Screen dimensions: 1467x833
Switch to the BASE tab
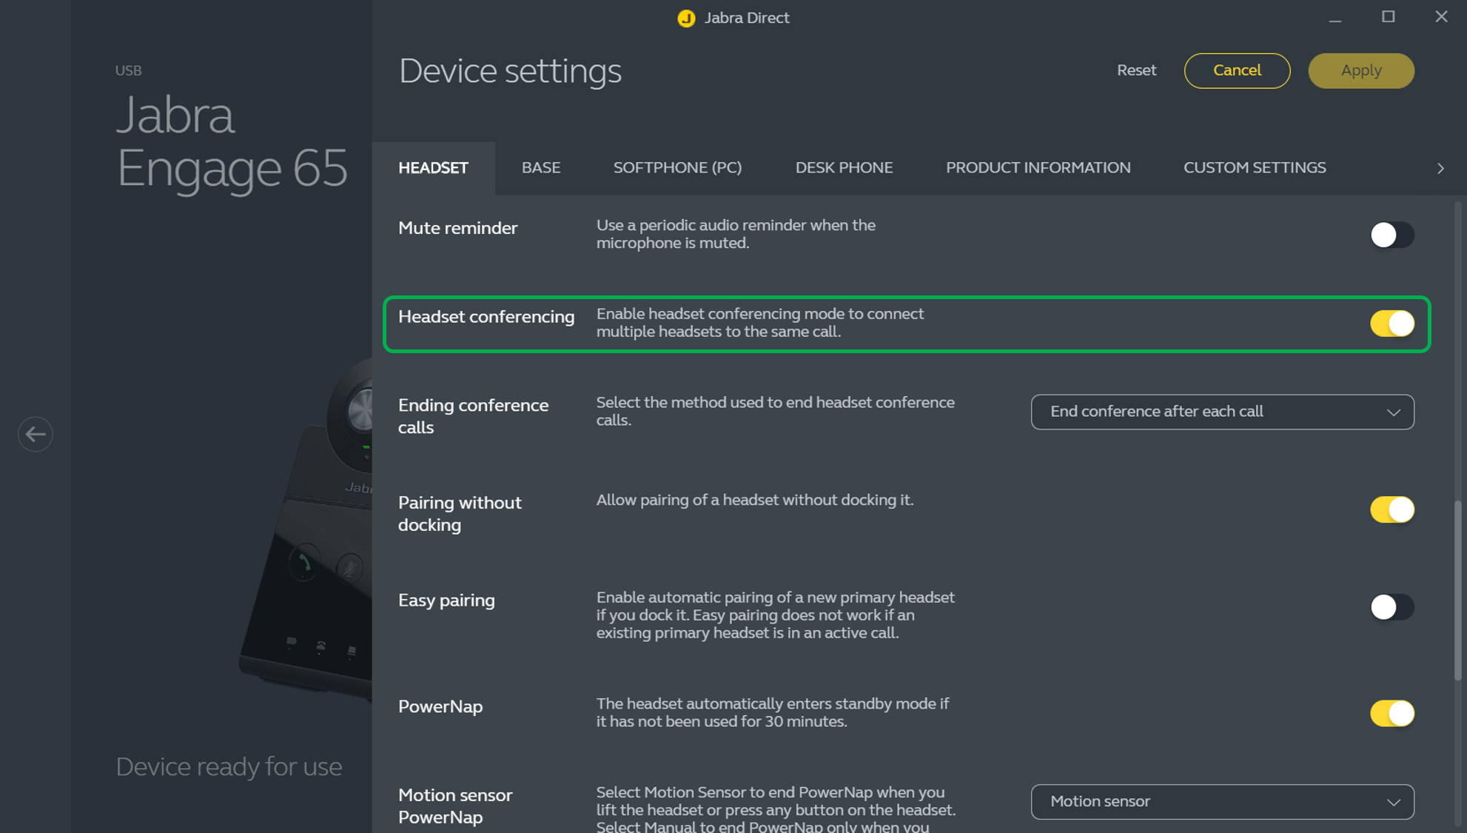coord(540,168)
